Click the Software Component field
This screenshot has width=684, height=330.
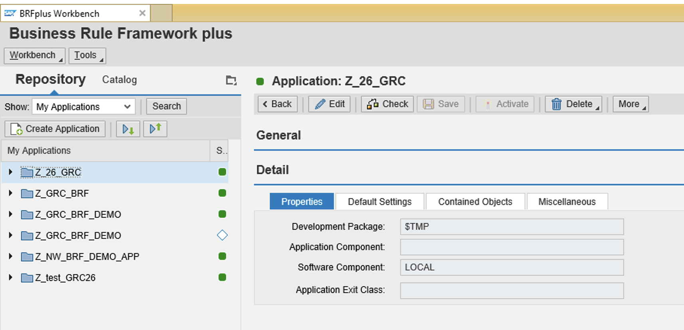(512, 267)
